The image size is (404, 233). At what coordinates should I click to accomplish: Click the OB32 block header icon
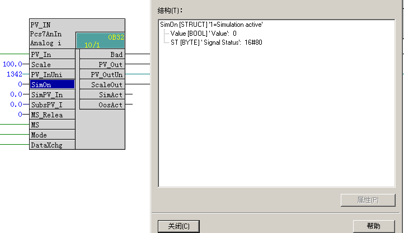pyautogui.click(x=101, y=40)
